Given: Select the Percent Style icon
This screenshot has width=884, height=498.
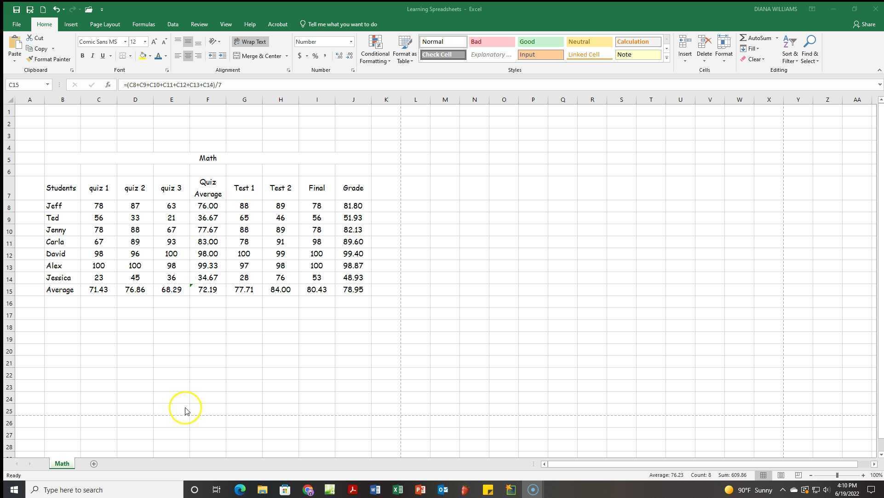Looking at the screenshot, I should click(315, 56).
